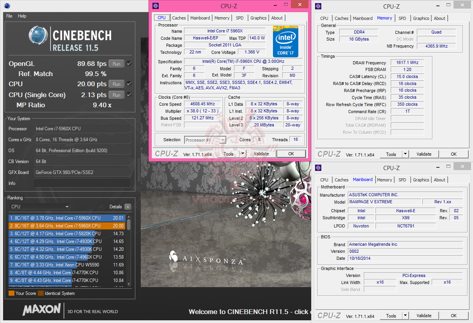Toggle the OpenGL test checkbox
The image size is (473, 323).
pyautogui.click(x=129, y=64)
